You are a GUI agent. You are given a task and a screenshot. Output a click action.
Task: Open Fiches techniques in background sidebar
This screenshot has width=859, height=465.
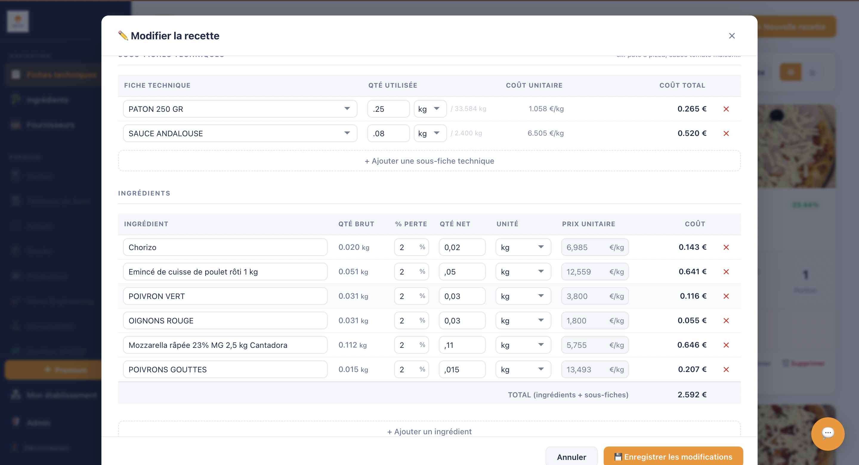[x=53, y=75]
